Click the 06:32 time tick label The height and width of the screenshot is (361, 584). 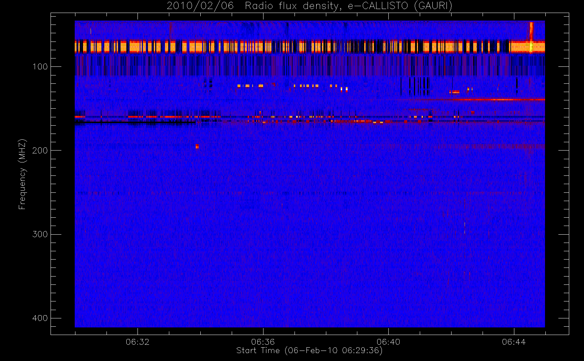(x=138, y=342)
